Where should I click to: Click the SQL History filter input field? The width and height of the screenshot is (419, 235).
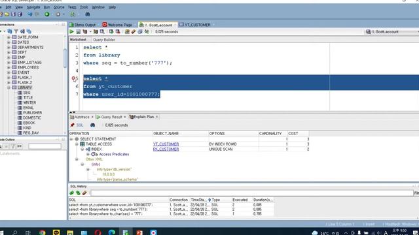point(252,193)
